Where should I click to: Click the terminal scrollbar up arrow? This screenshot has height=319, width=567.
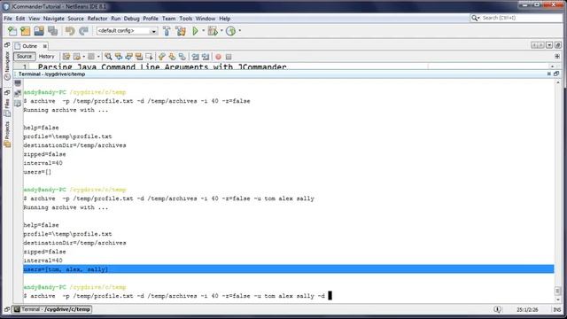[558, 82]
